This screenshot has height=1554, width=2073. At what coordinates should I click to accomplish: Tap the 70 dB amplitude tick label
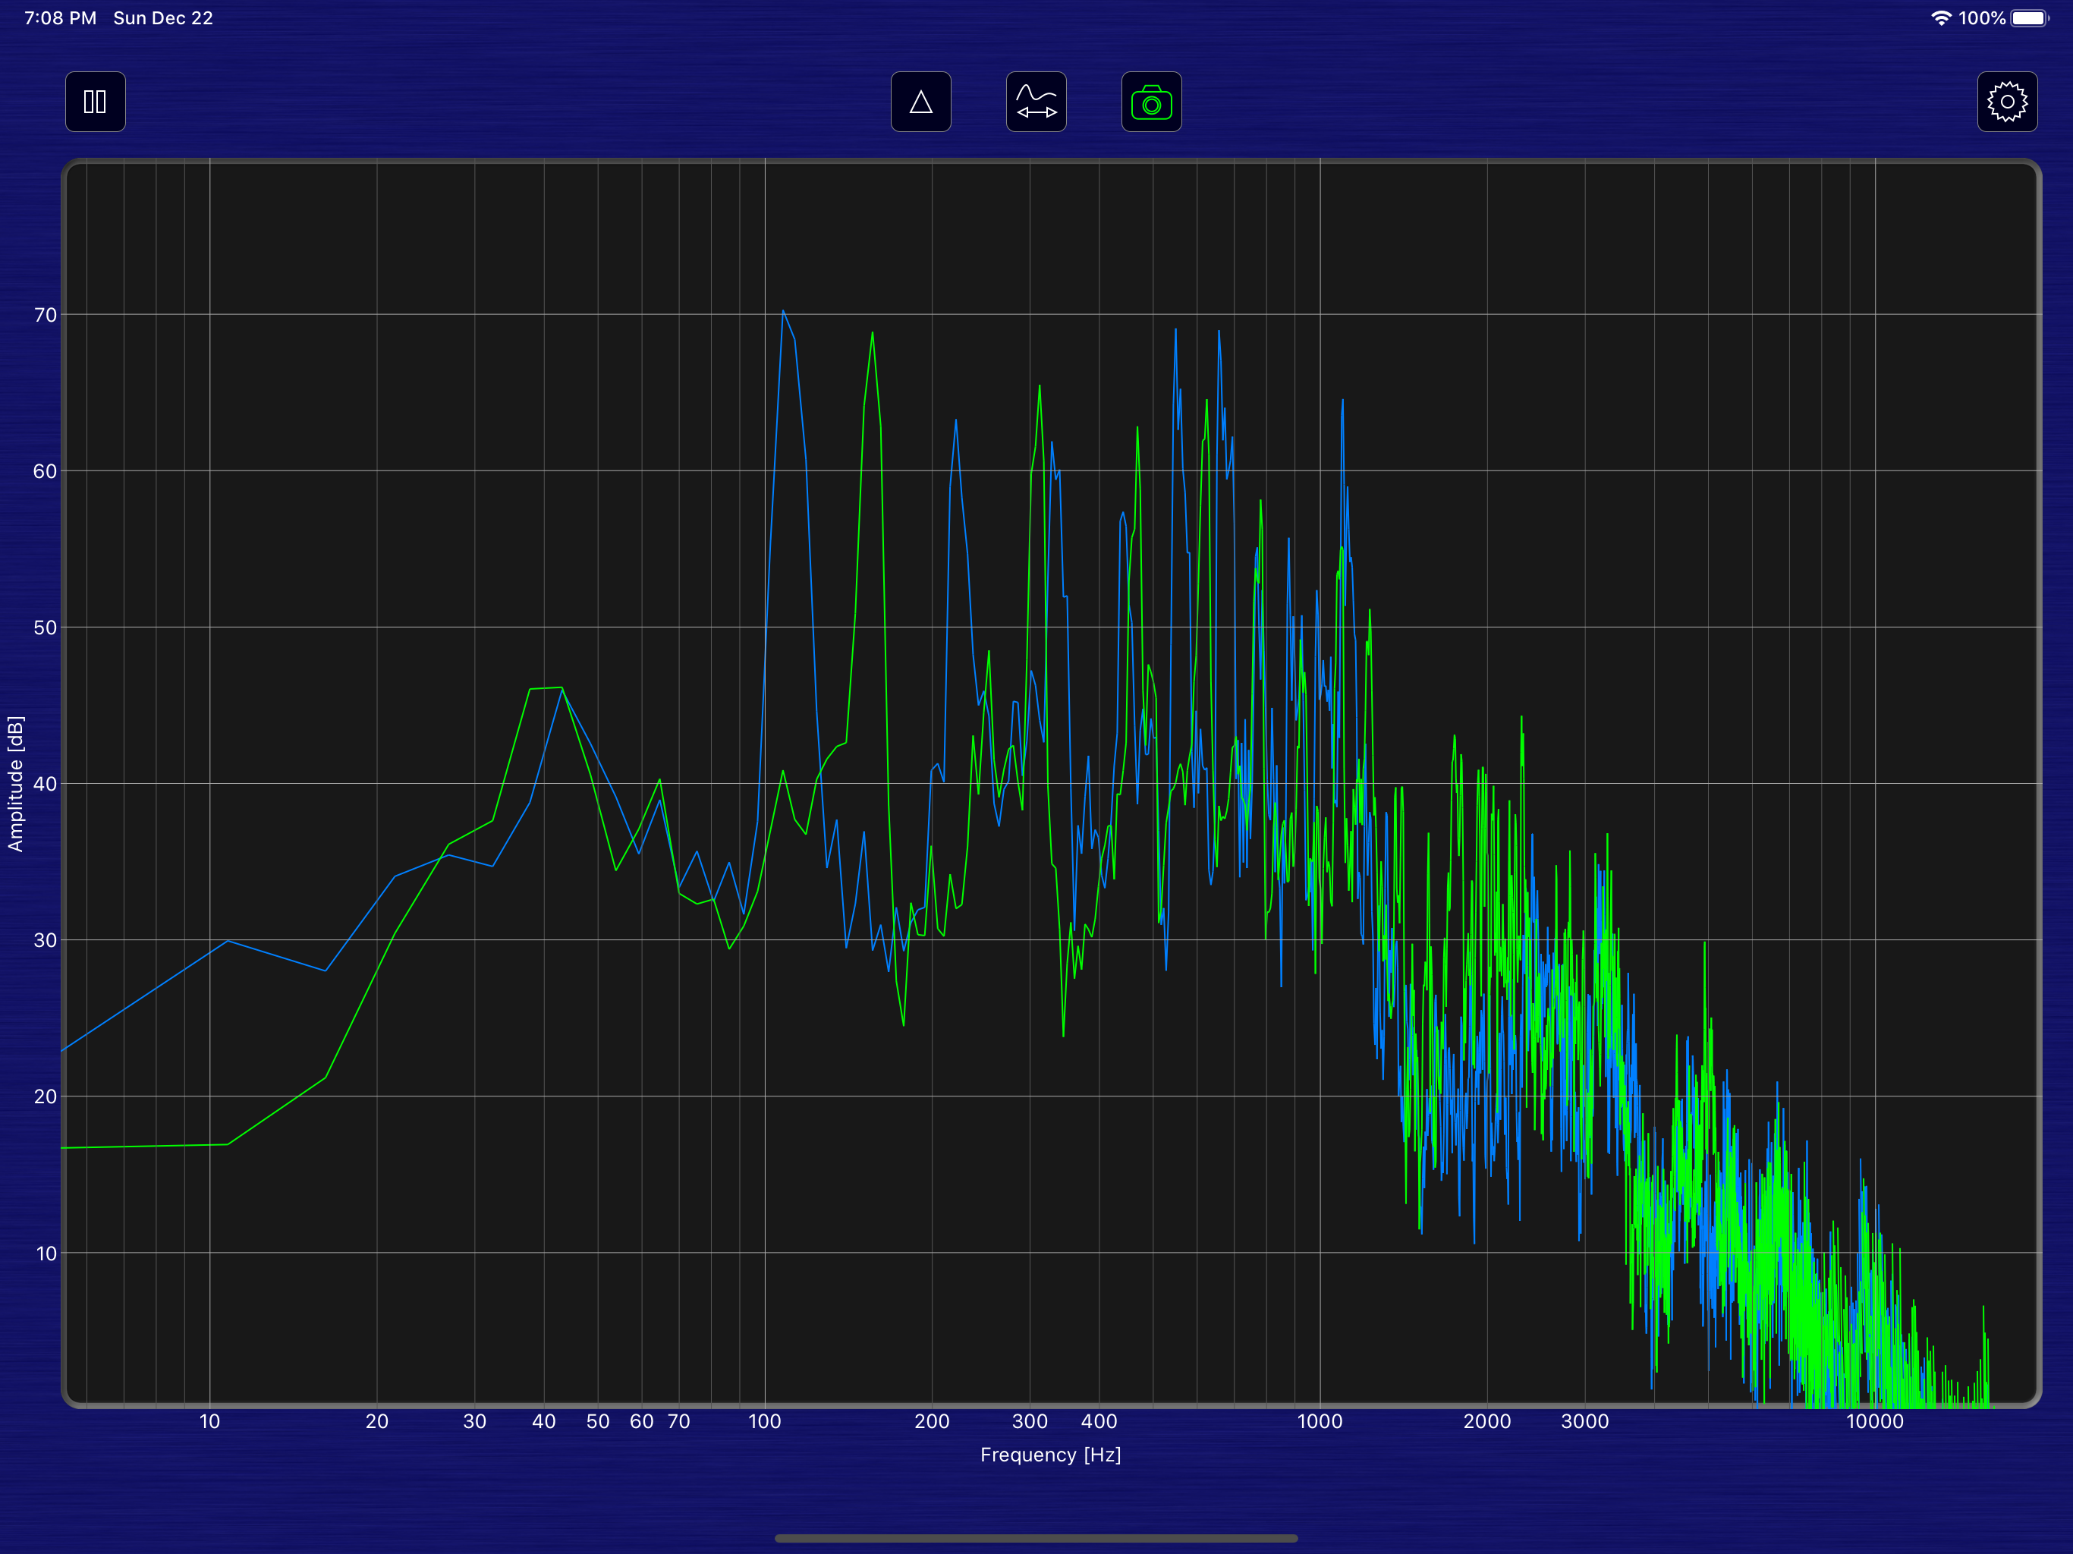coord(45,315)
